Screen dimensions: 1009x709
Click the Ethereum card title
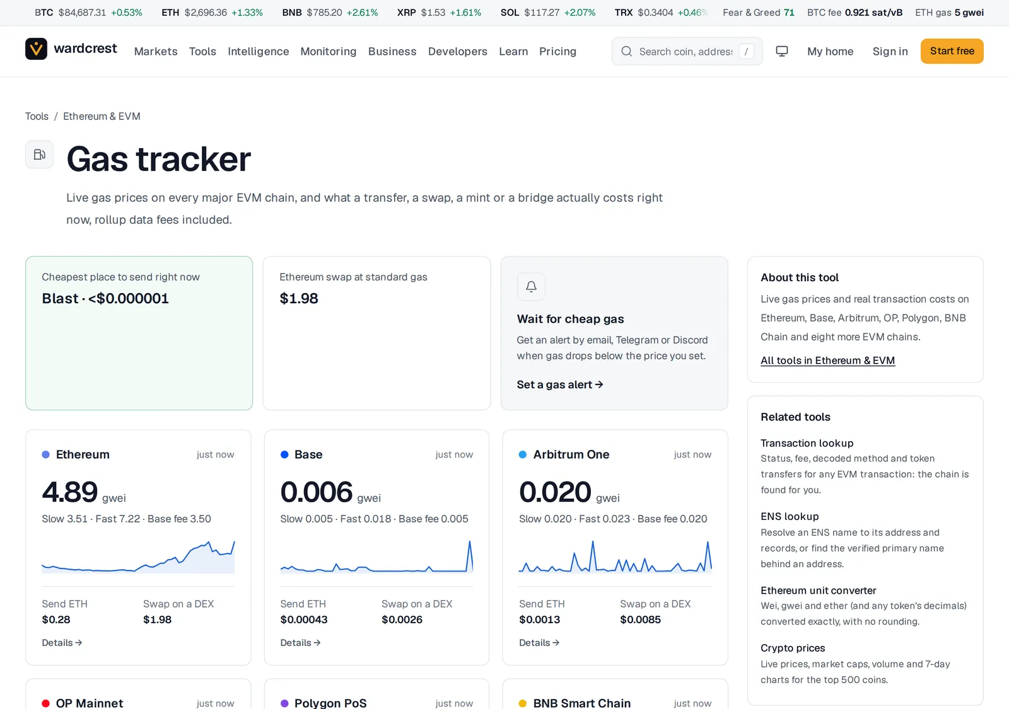[x=83, y=454]
